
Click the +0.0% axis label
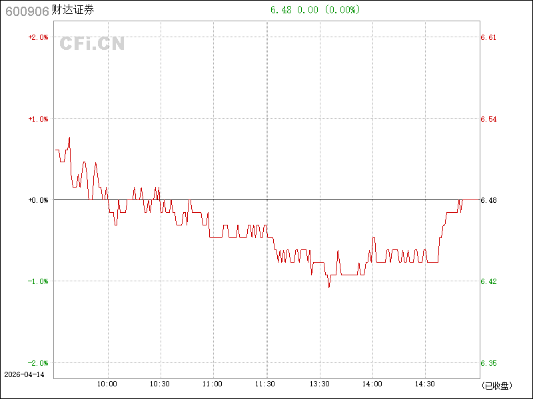pos(38,200)
